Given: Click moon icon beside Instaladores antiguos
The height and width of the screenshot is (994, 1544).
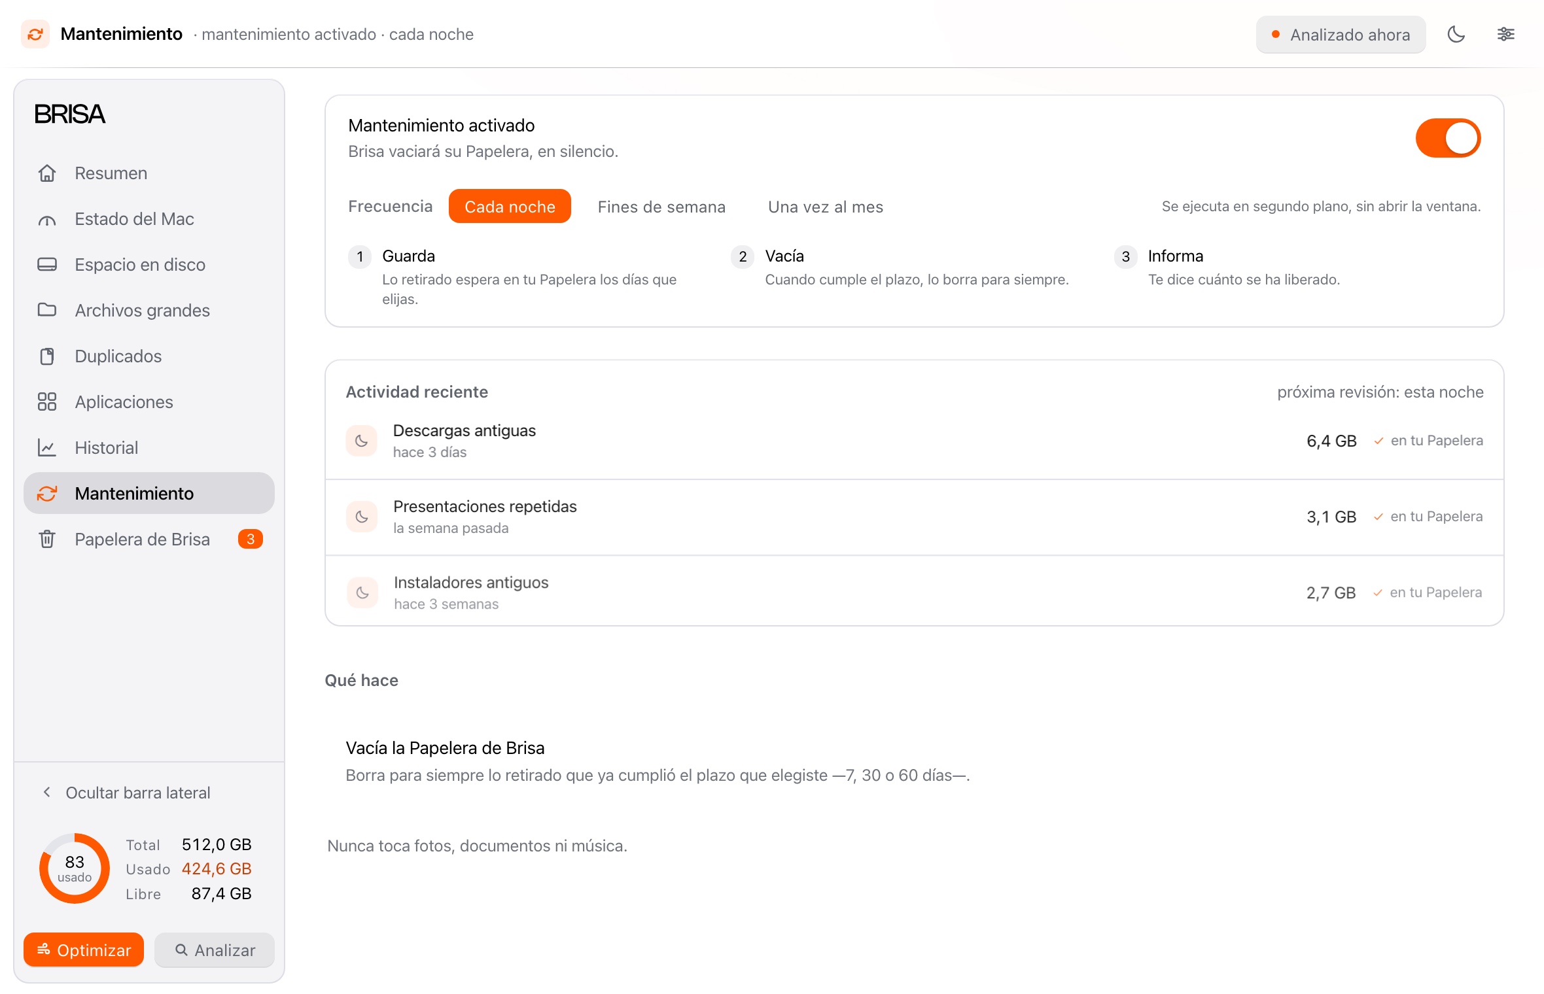Looking at the screenshot, I should [x=362, y=593].
